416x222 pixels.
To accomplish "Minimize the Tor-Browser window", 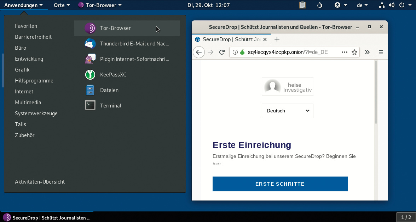I will pyautogui.click(x=357, y=27).
